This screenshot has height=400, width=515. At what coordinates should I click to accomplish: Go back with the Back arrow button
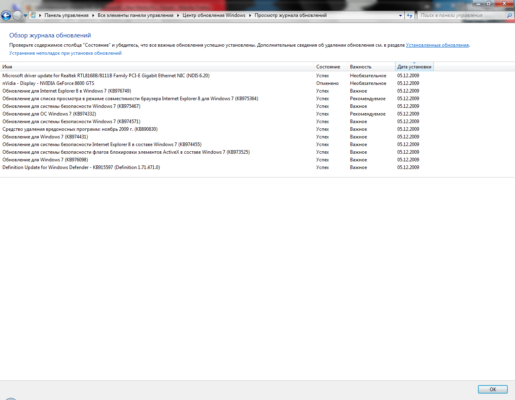pyautogui.click(x=6, y=16)
